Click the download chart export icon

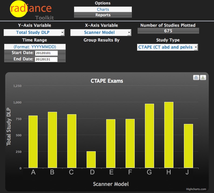(x=203, y=78)
